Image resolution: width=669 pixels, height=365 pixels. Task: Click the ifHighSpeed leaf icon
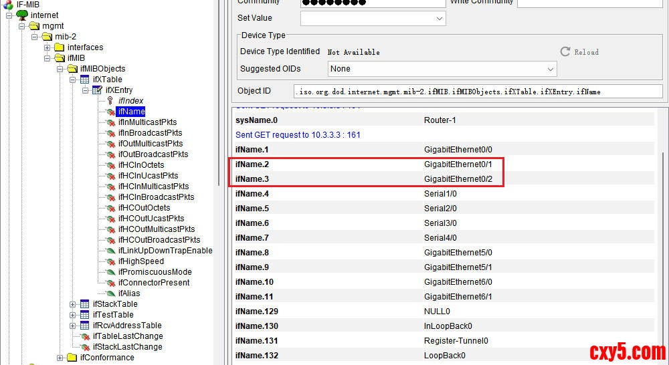coord(110,261)
